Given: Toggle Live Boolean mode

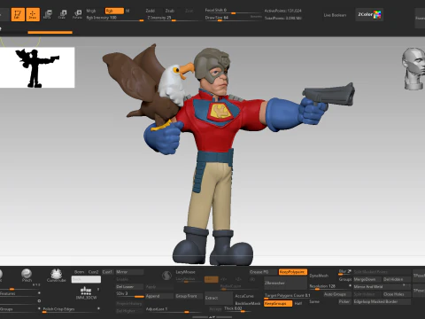Looking at the screenshot, I should 335,15.
